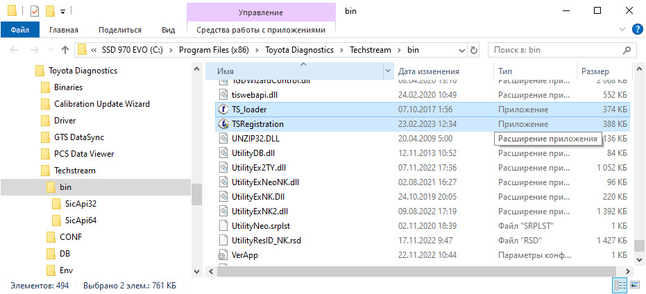Screen dimensions: 646x294
Task: Click the UtilityNeo.srplst file icon
Action: [x=223, y=226]
